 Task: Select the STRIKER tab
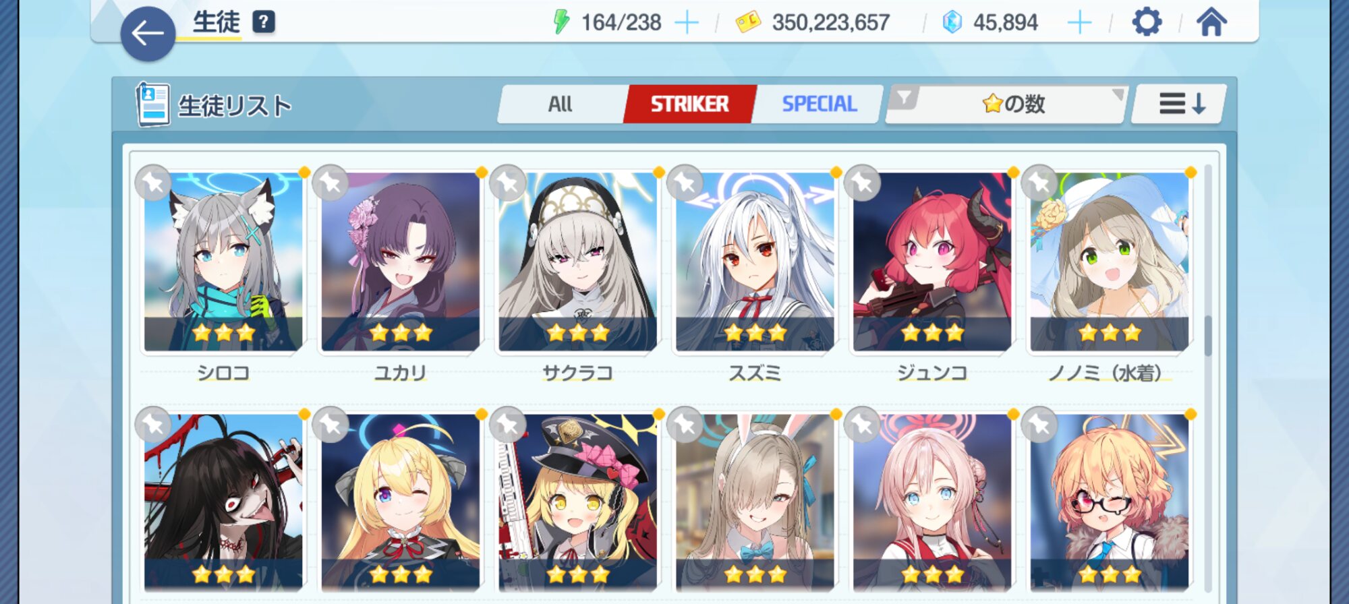tap(689, 104)
